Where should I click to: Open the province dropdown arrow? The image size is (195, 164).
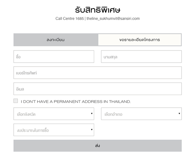(92, 114)
